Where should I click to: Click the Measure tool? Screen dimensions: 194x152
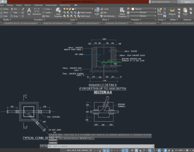(172, 11)
